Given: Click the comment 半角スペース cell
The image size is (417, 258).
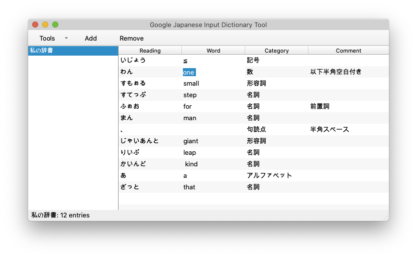Looking at the screenshot, I should 330,130.
